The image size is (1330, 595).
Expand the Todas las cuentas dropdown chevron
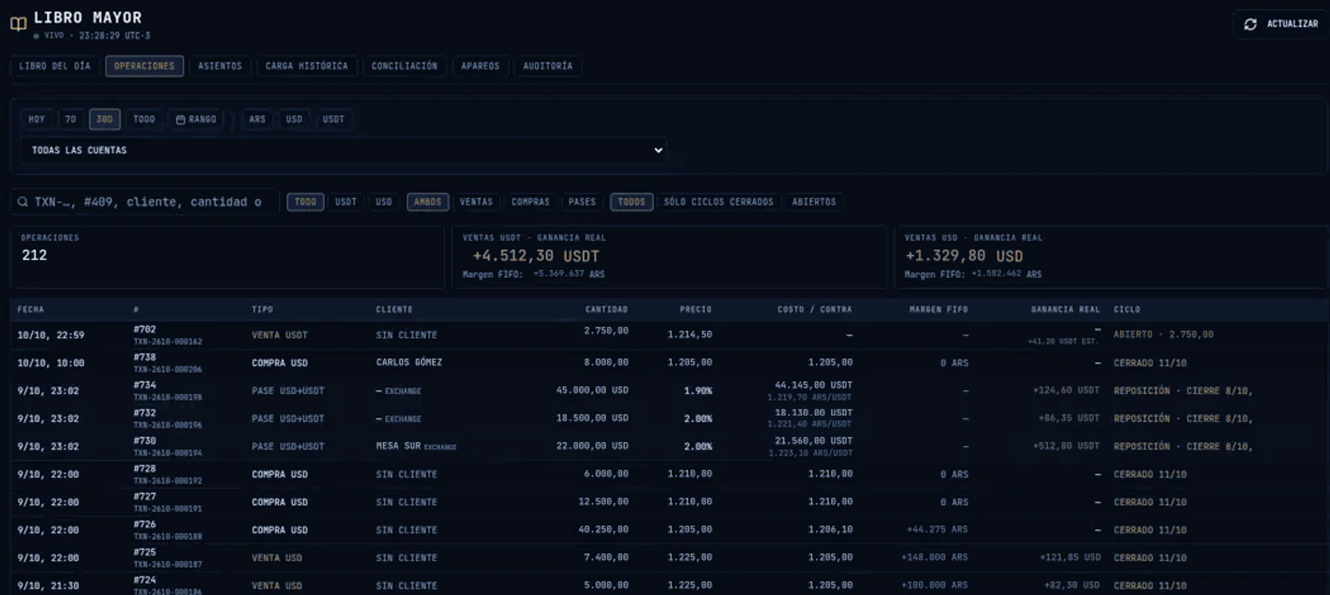tap(658, 151)
